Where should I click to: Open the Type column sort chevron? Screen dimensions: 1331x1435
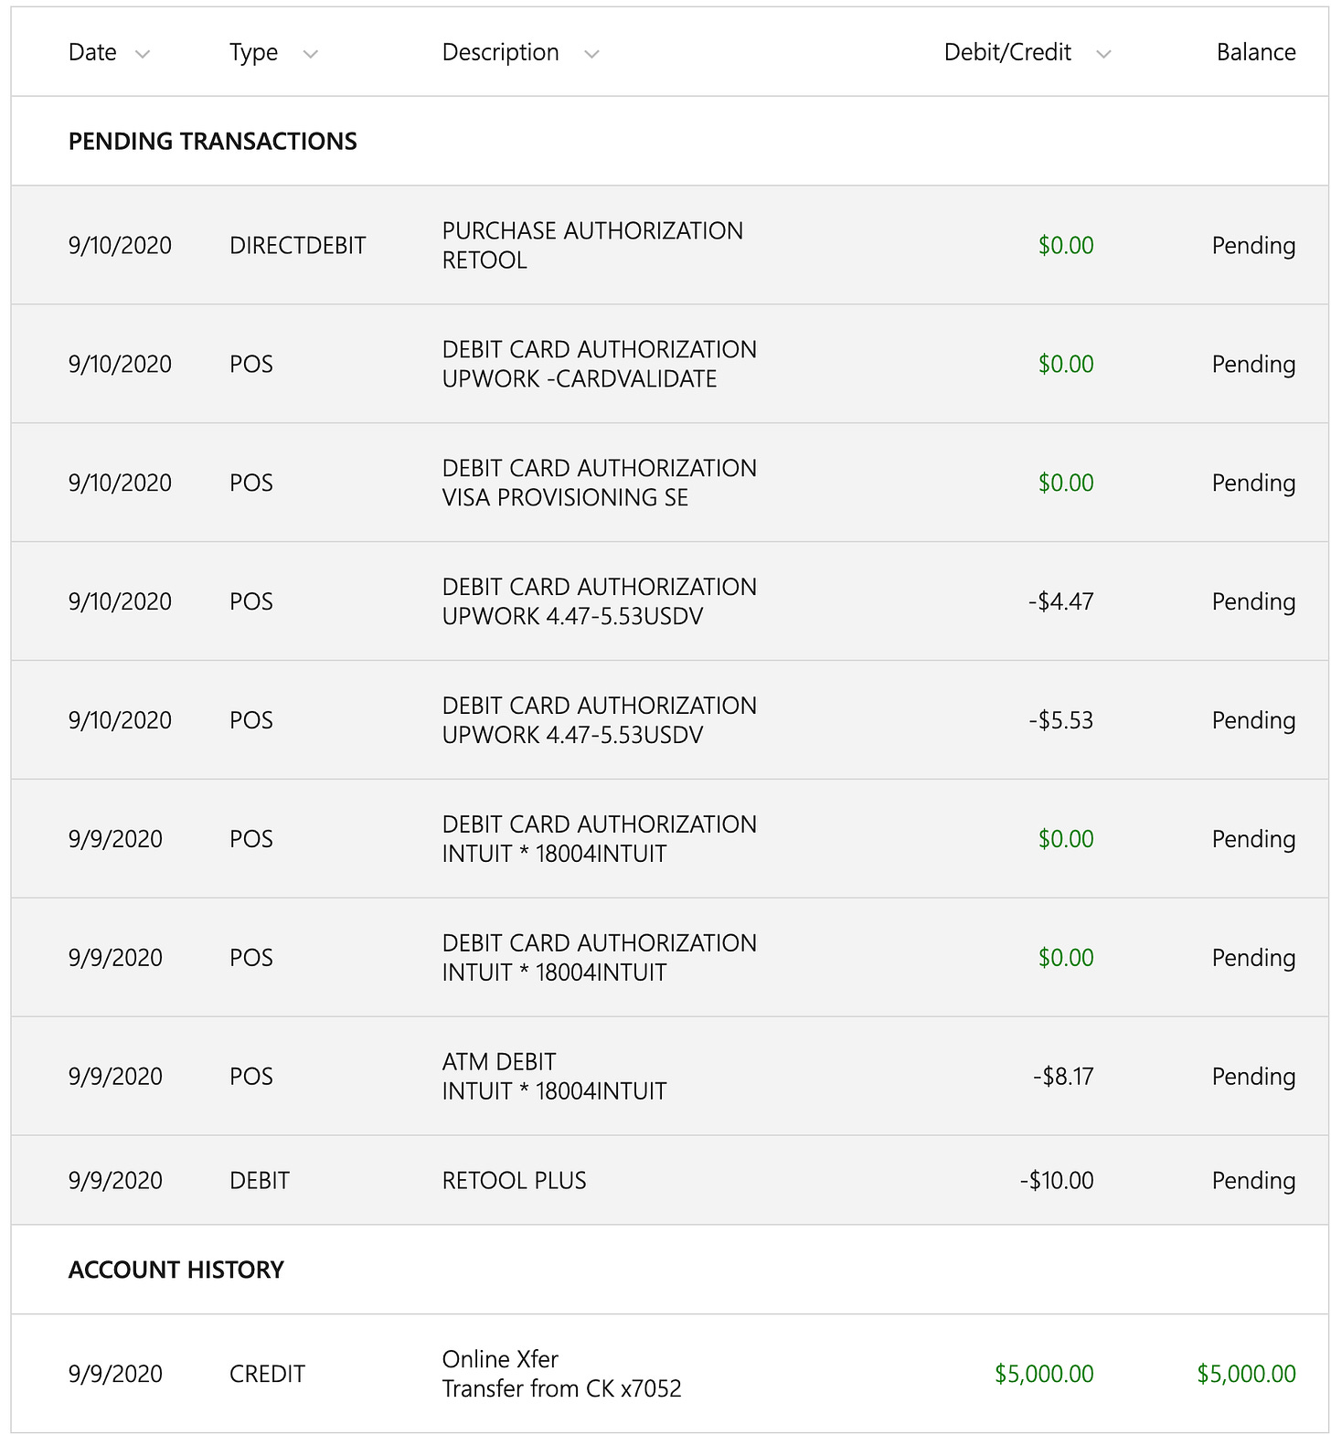click(311, 54)
